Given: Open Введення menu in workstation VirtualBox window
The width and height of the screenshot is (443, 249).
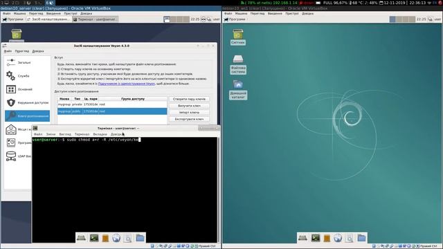Looking at the screenshot, I should coord(275,13).
